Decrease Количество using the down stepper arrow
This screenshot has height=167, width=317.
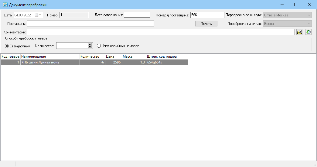90,47
